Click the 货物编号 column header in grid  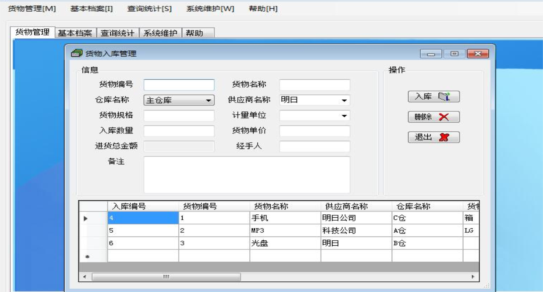214,206
